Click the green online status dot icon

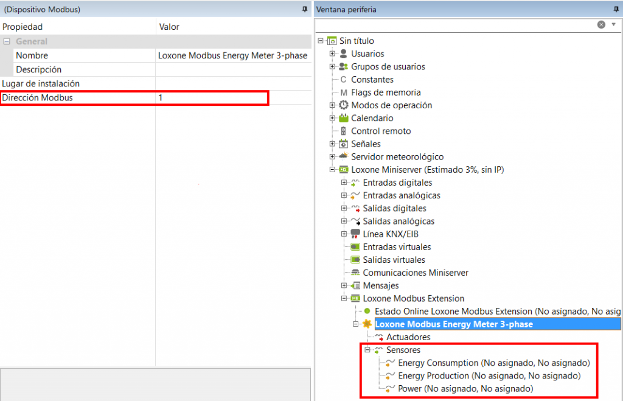click(x=367, y=311)
